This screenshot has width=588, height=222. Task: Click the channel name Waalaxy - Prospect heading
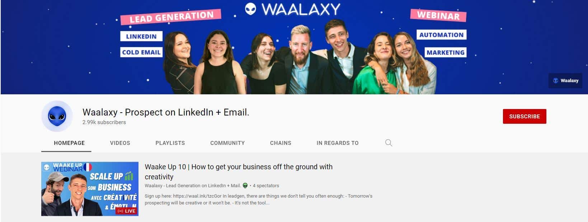click(166, 112)
